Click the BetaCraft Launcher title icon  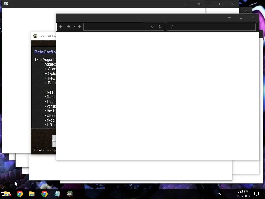(x=35, y=36)
